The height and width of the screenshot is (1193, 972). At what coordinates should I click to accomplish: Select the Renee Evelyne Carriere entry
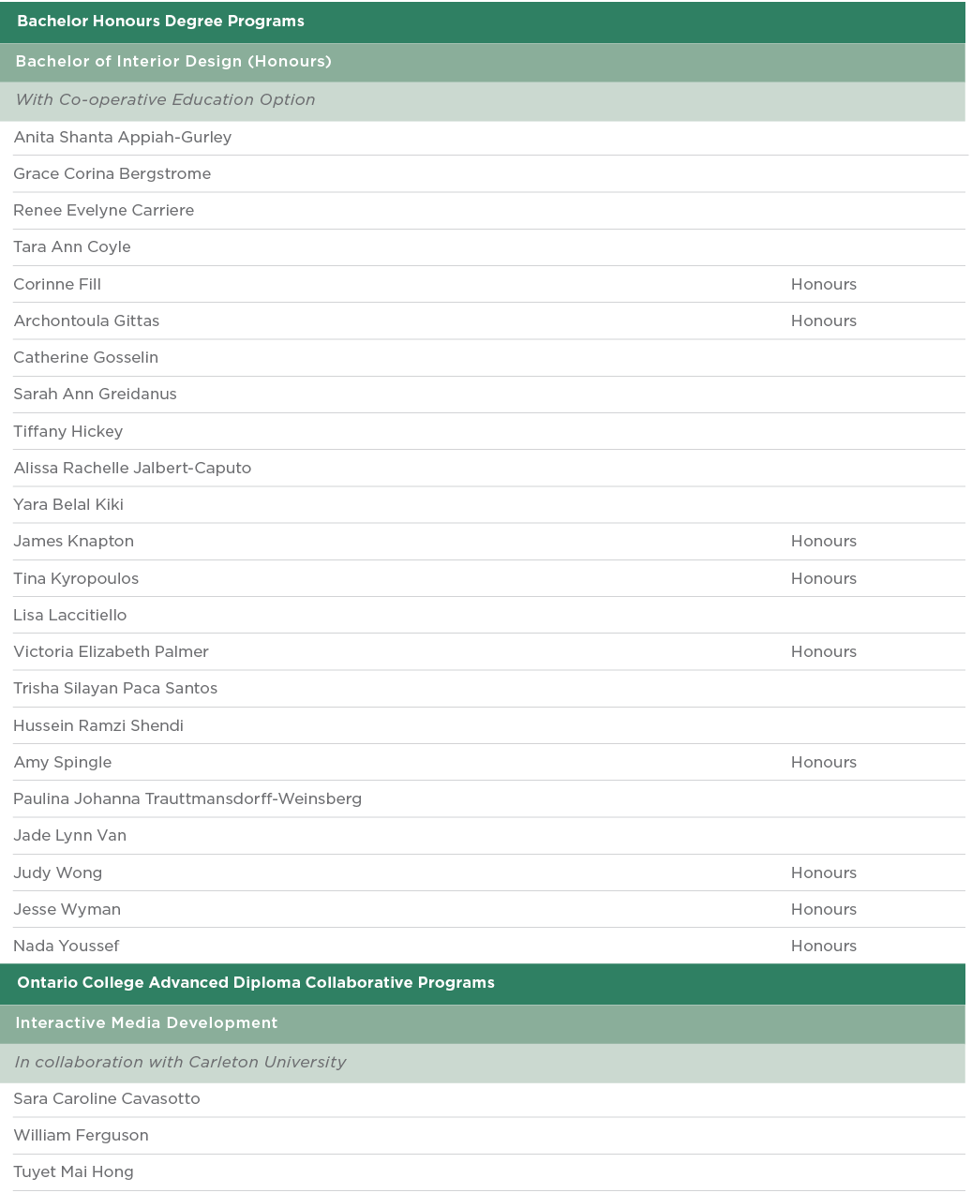point(104,210)
